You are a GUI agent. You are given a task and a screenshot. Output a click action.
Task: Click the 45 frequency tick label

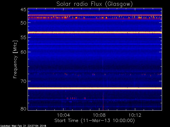click(23, 10)
